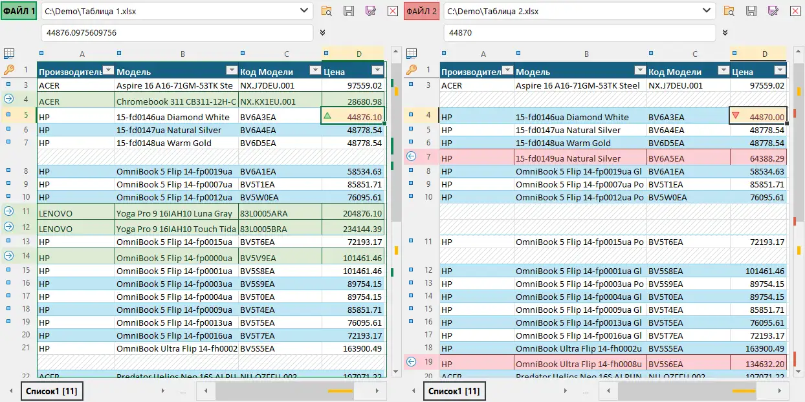
Task: Close File 1 with red X icon
Action: coord(393,11)
